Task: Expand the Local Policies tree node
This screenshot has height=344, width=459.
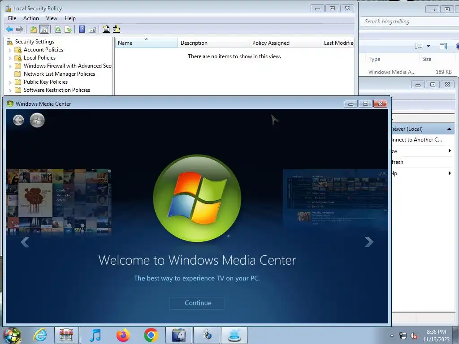Action: 10,58
